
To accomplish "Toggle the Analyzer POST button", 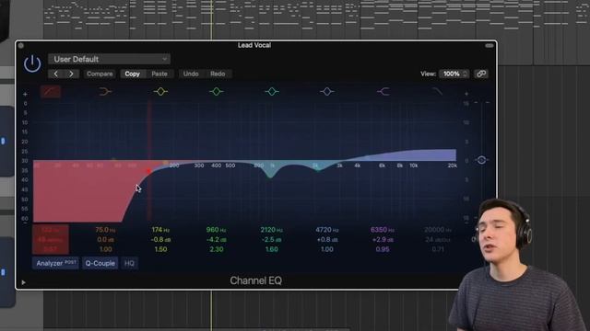I will (55, 263).
